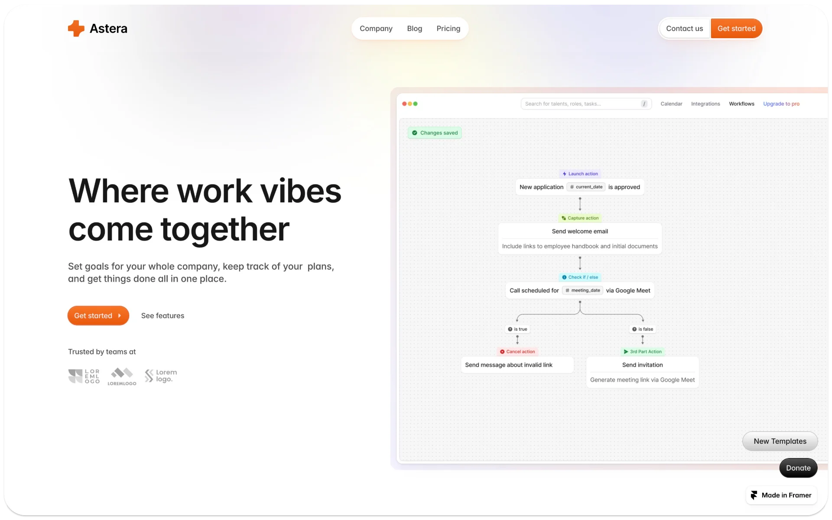Open the See features link
Viewport: 832px width, 520px height.
click(162, 315)
